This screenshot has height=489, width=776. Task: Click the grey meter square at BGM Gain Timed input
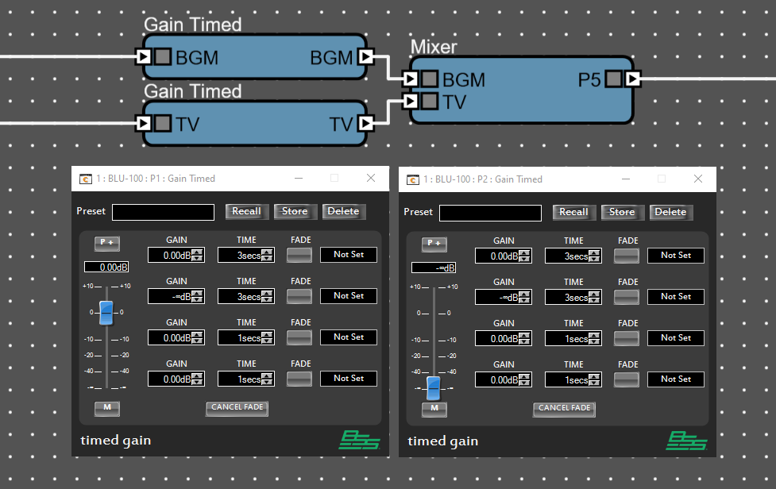coord(162,57)
